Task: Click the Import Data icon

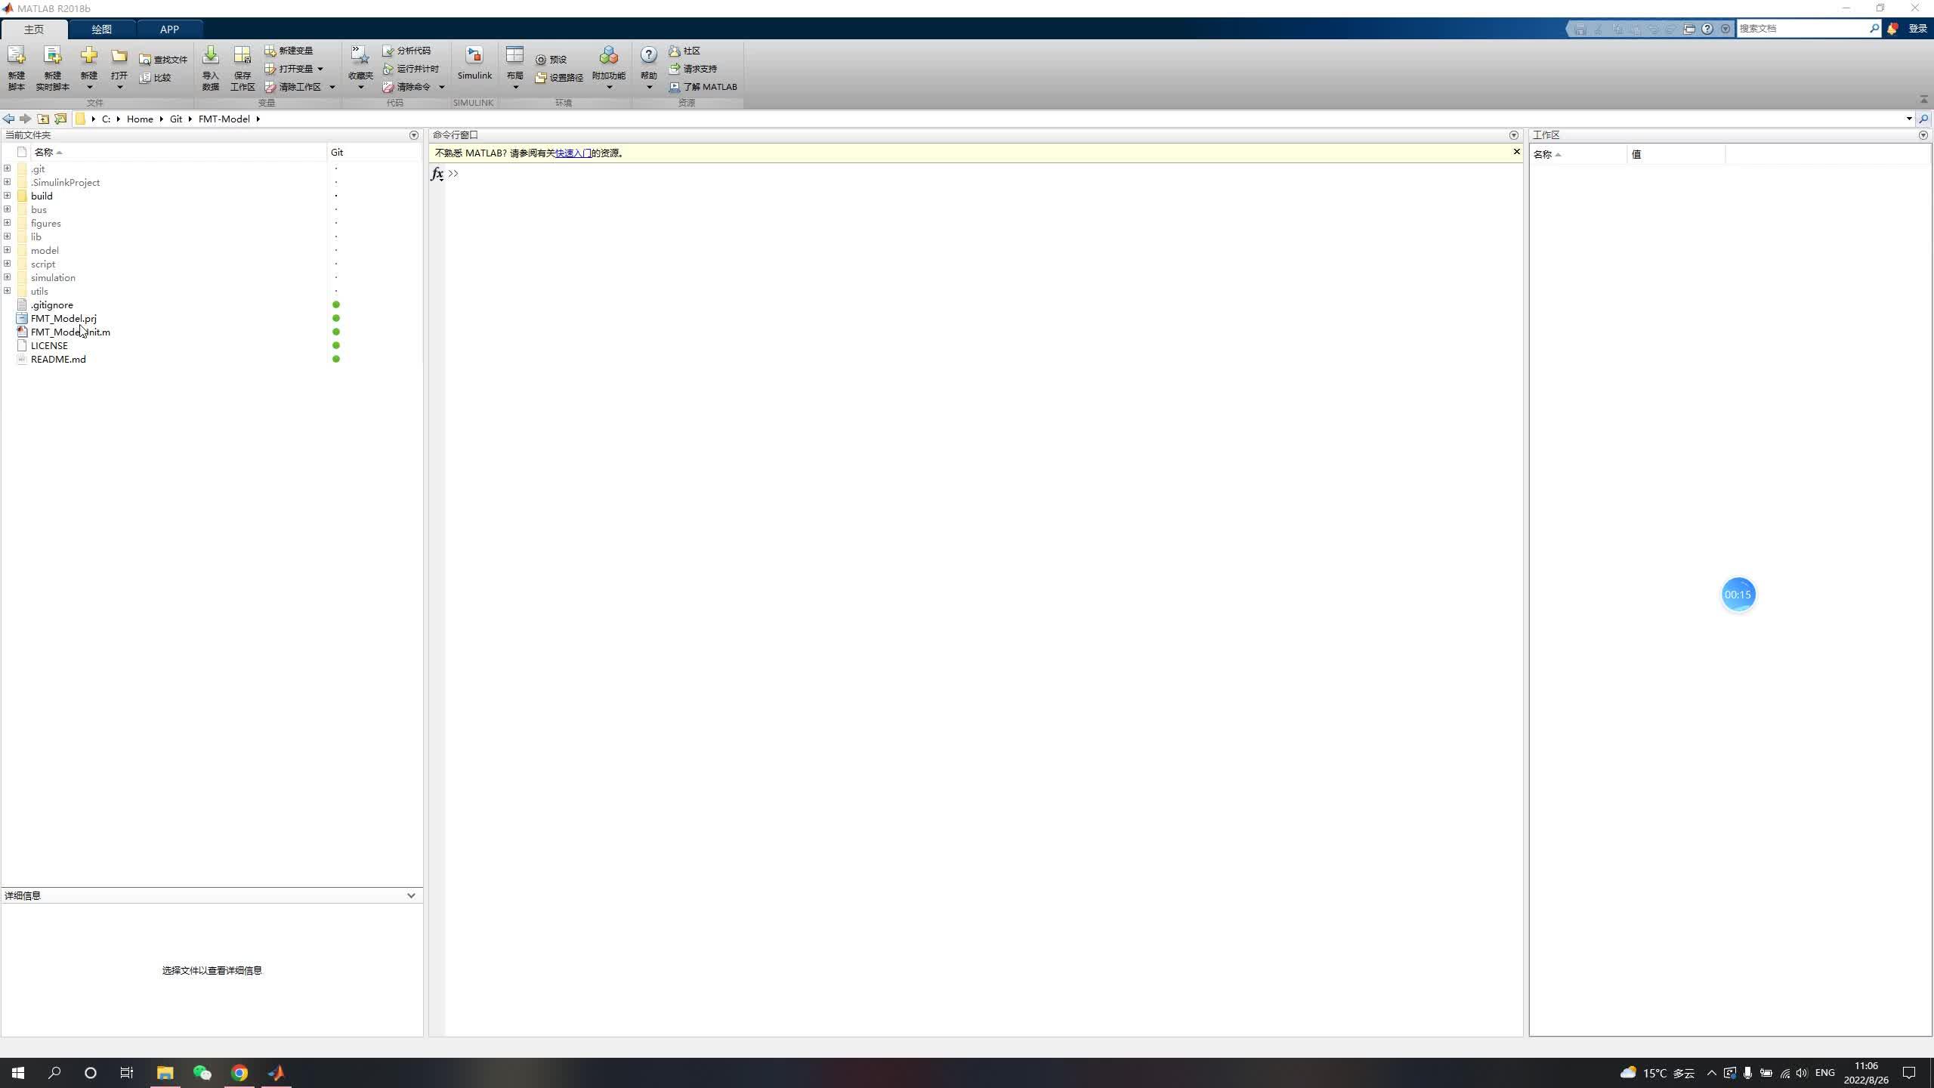Action: (x=211, y=56)
